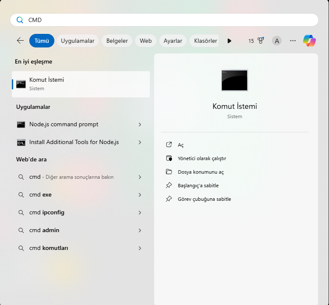This screenshot has height=305, width=329.
Task: Open the rewards trophy icon
Action: pyautogui.click(x=261, y=41)
